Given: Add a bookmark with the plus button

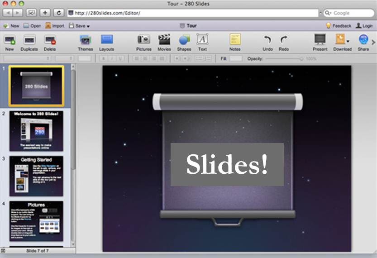Looking at the screenshot, I should coord(45,13).
